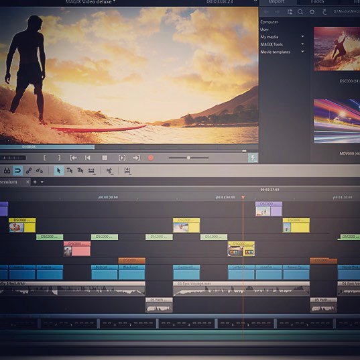
Task: Select the purple DSC000 clip on top track
Action: [269, 208]
